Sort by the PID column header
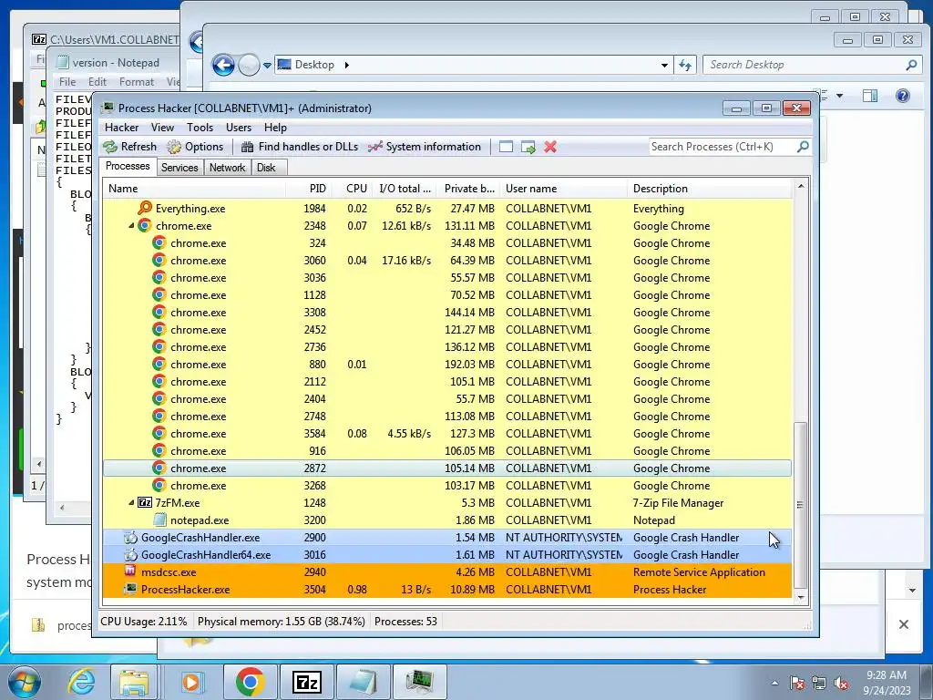 (x=309, y=188)
